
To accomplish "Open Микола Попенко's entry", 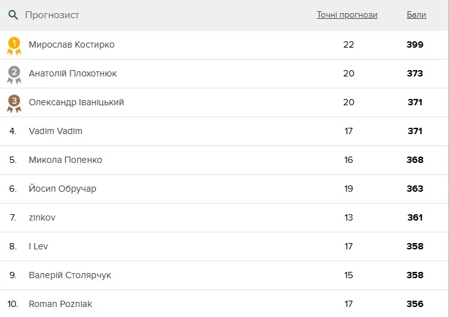I will click(65, 160).
